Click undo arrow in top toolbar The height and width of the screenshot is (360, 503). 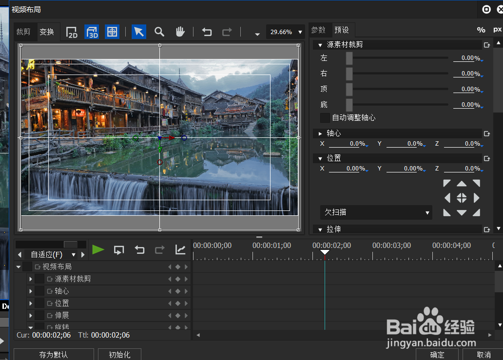click(x=207, y=32)
